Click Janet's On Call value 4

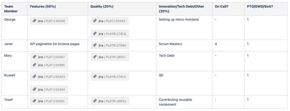(x=216, y=44)
